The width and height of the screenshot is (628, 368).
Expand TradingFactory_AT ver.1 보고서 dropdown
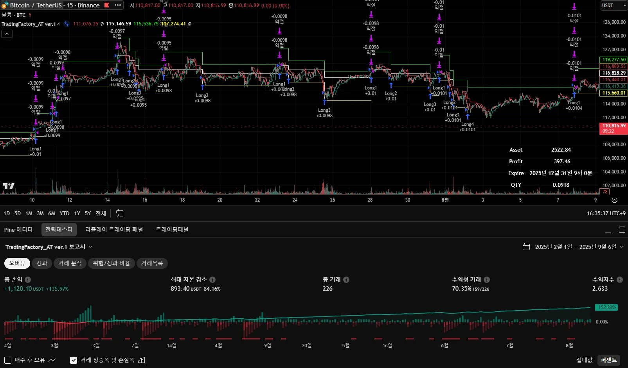pos(90,247)
